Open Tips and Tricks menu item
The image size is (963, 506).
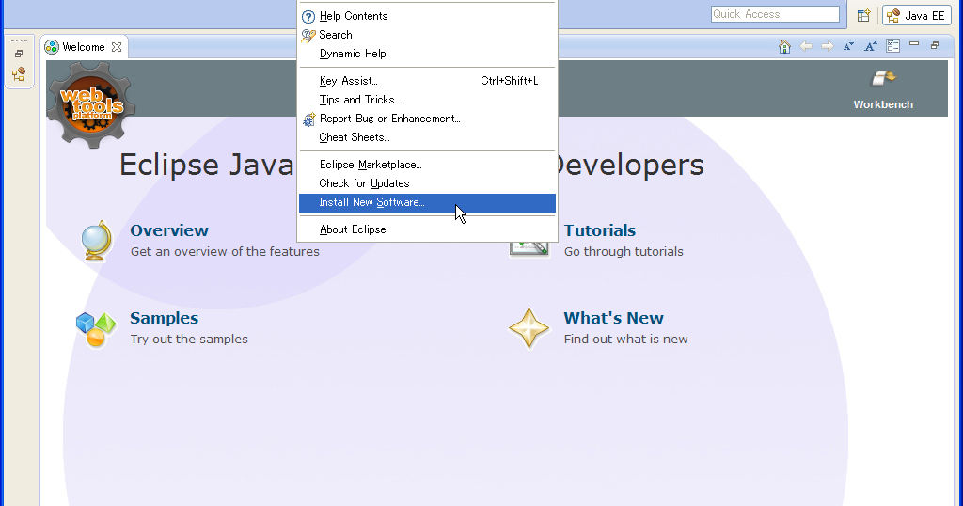coord(427,100)
